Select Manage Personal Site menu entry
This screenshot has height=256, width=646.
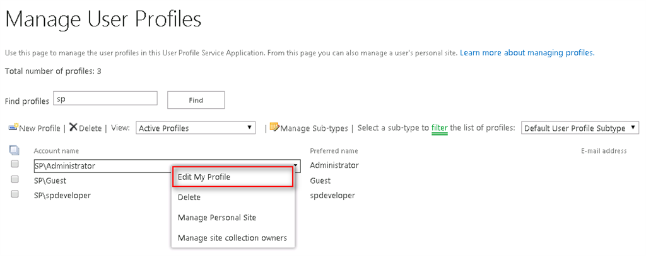pos(217,217)
